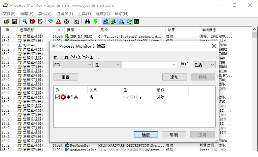Uncheck the 事件类 Profiling filter checkbox
This screenshot has height=157, width=258.
coord(57,97)
